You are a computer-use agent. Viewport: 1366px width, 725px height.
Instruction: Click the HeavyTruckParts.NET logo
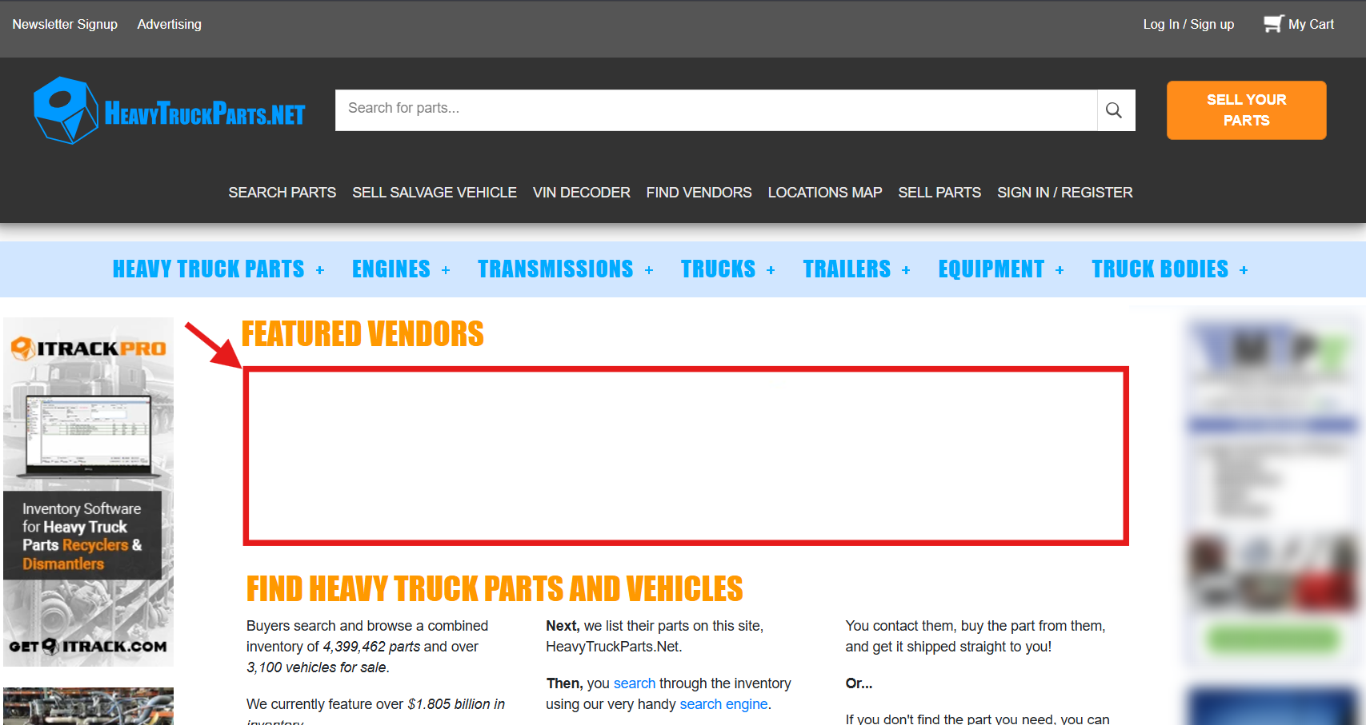(x=169, y=110)
